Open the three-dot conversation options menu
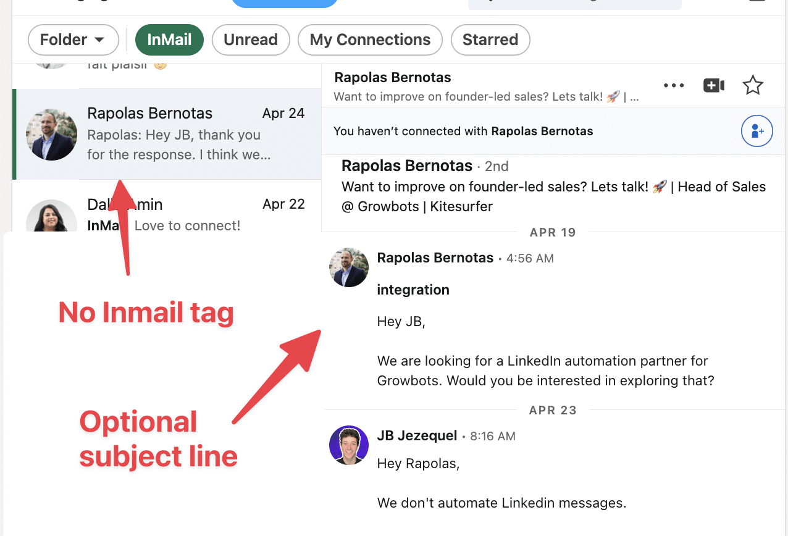 point(674,85)
